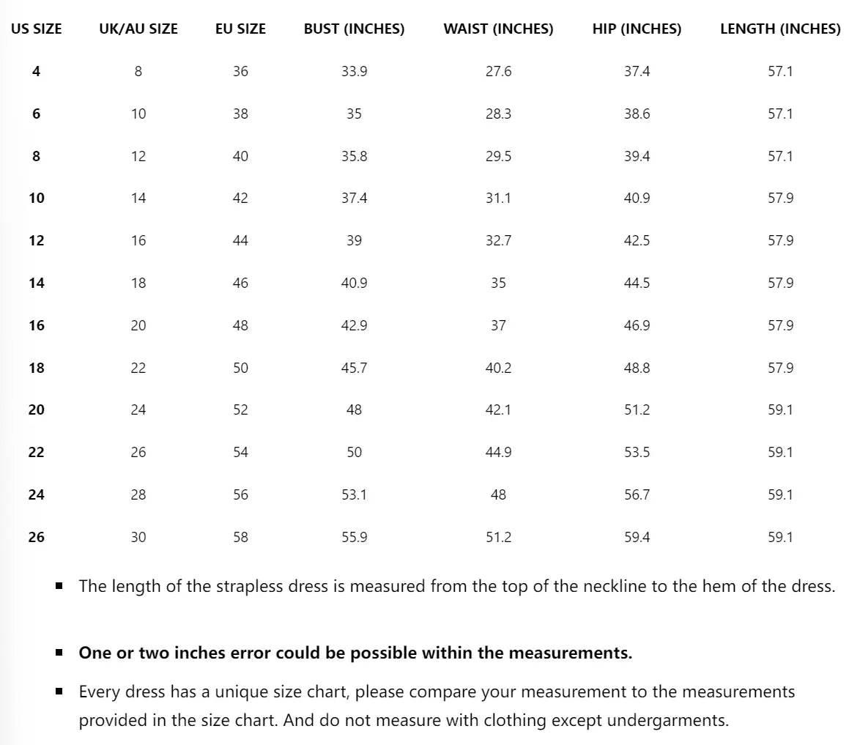Select US size 14 row label
The image size is (860, 745).
36,283
